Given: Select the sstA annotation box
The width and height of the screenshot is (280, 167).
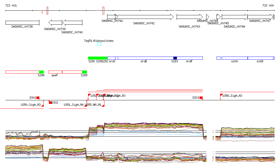Looking at the screenshot, I should click(234, 58).
